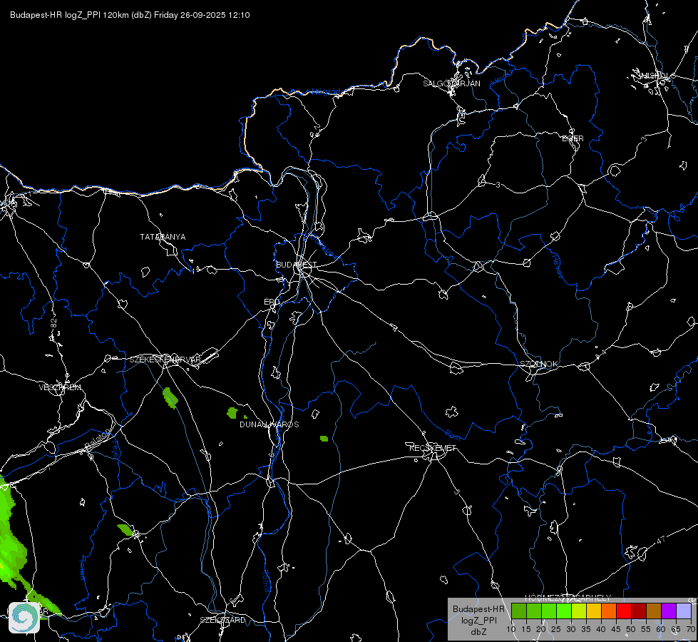Click the green echo west of Dunaújváros

click(232, 413)
